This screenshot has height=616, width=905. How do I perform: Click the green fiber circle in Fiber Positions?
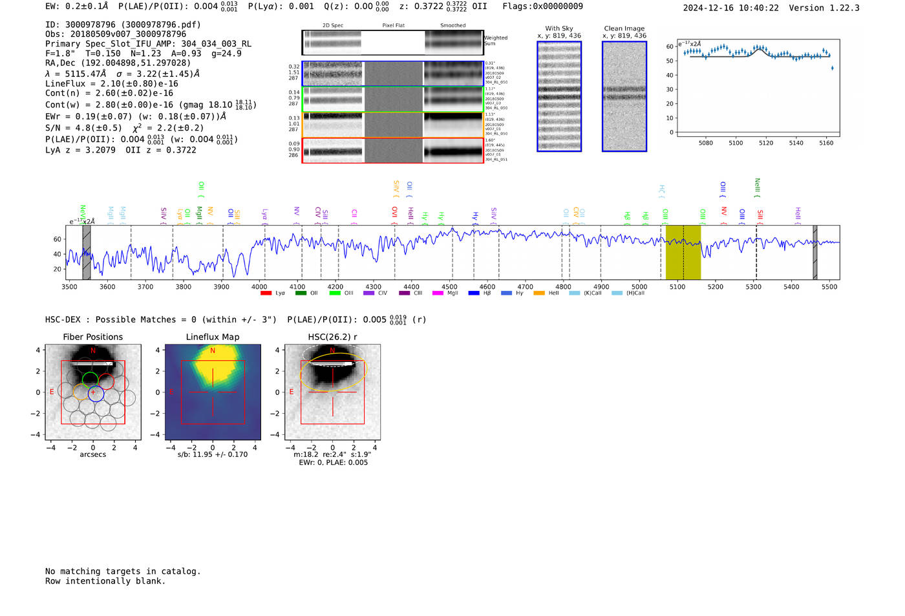90,380
